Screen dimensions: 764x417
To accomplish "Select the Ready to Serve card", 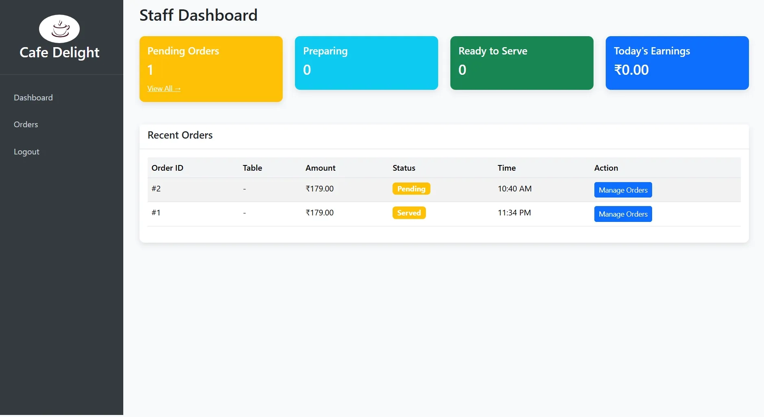I will [522, 63].
